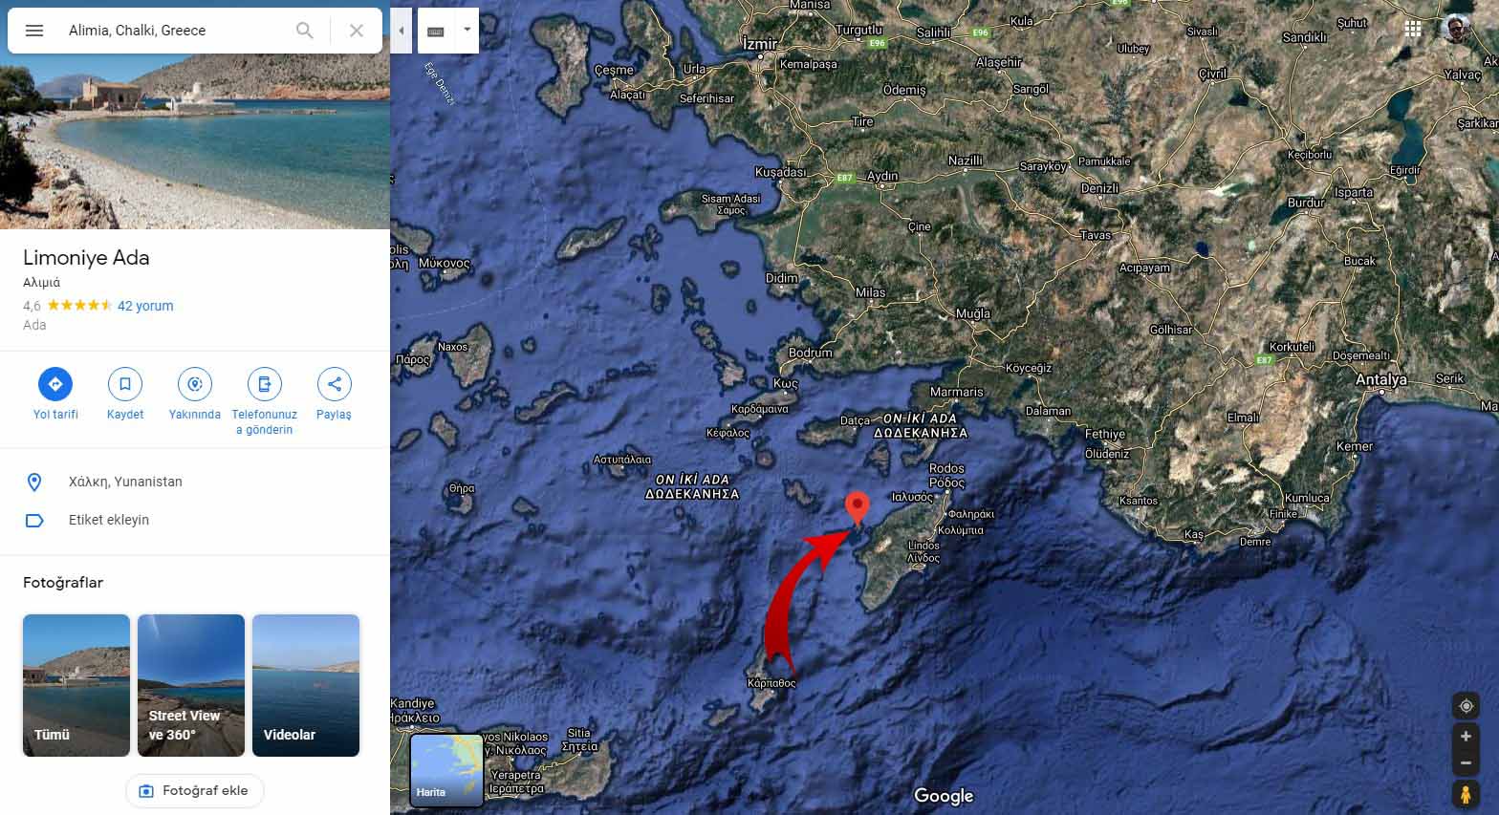Toggle the on-screen keyboard icon
This screenshot has width=1499, height=815.
click(x=436, y=31)
